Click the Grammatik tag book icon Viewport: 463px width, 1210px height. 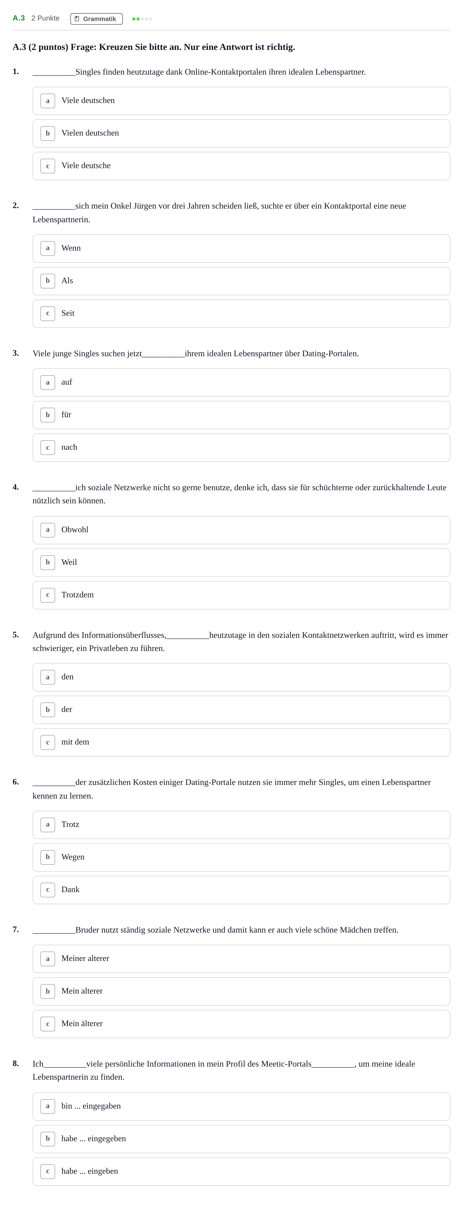coord(77,19)
